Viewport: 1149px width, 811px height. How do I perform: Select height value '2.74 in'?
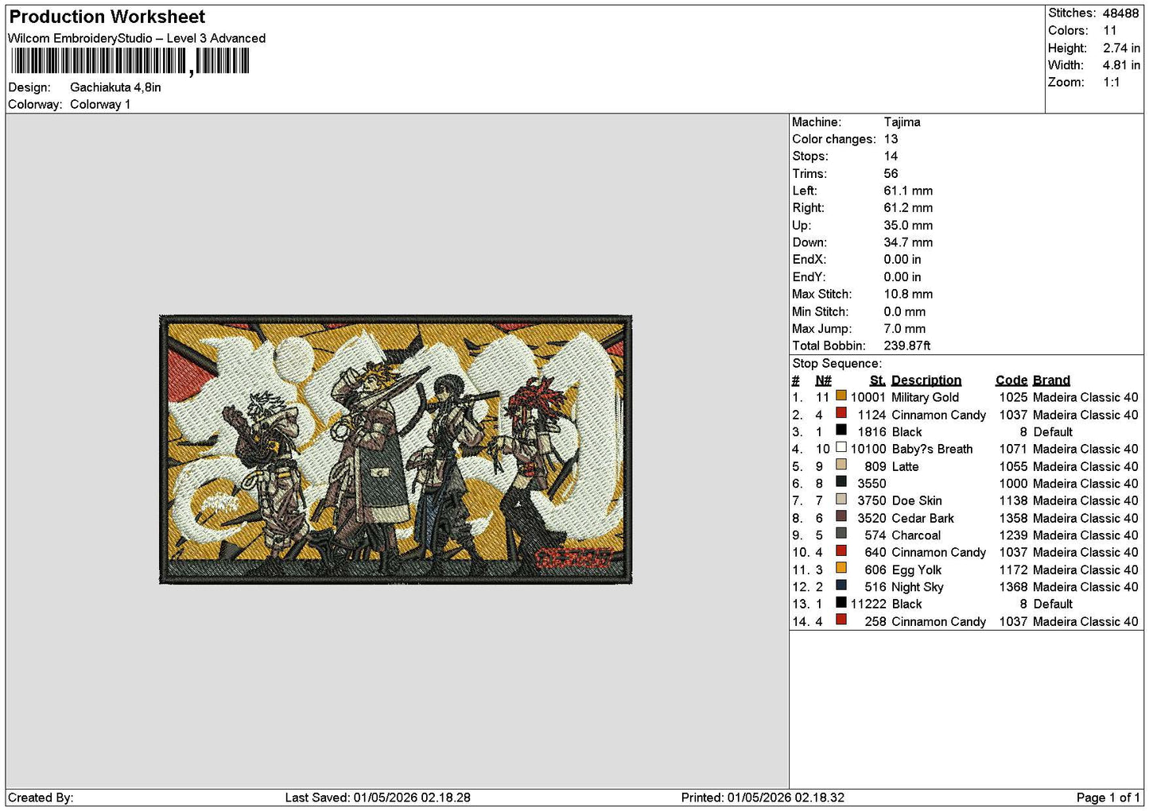tap(1121, 48)
